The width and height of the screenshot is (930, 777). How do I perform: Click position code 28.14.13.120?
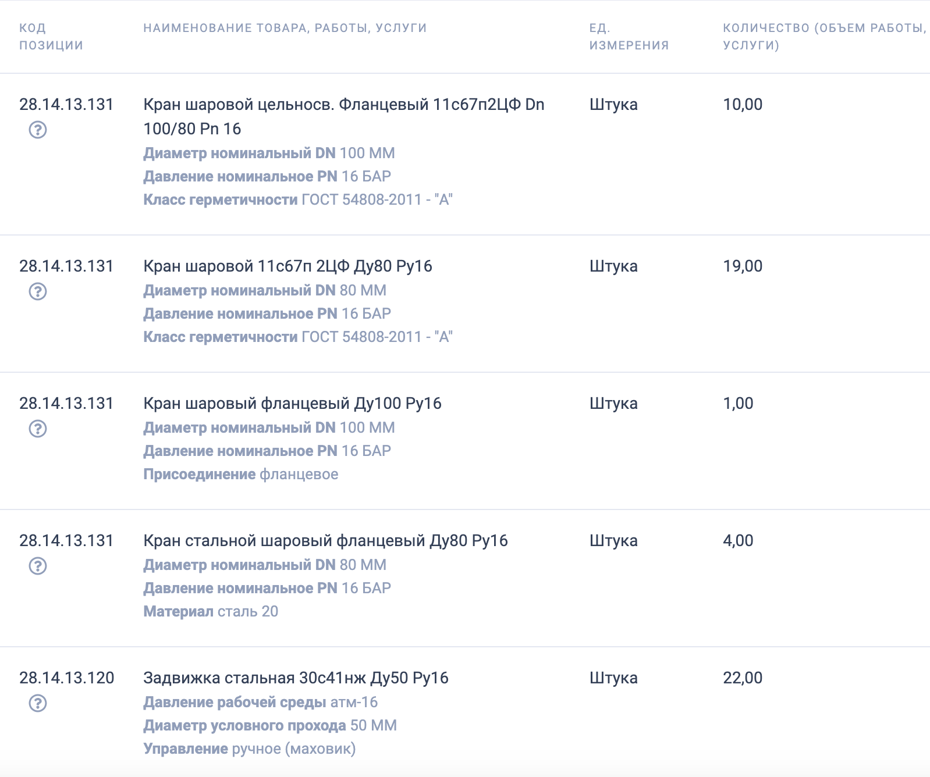[x=67, y=678]
